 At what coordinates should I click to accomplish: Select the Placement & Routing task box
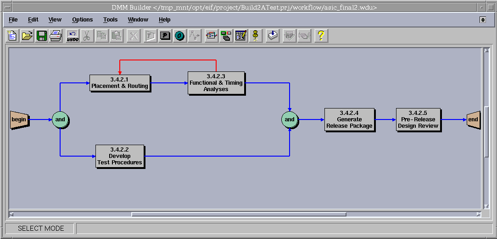pyautogui.click(x=120, y=83)
